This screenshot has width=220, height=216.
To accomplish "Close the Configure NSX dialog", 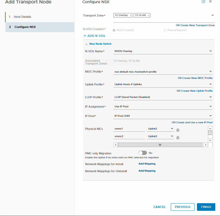I will point(210,1).
